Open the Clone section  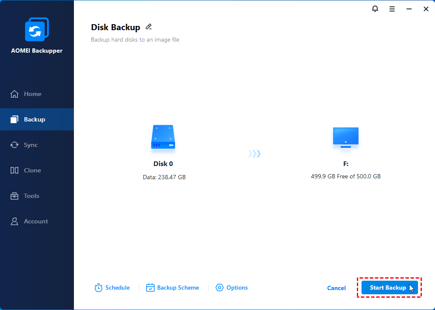pyautogui.click(x=32, y=170)
